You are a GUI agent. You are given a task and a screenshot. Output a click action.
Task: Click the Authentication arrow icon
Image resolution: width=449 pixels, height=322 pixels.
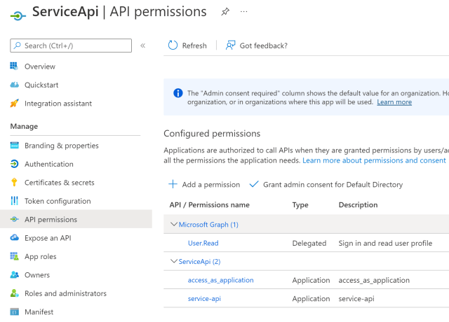(x=14, y=164)
